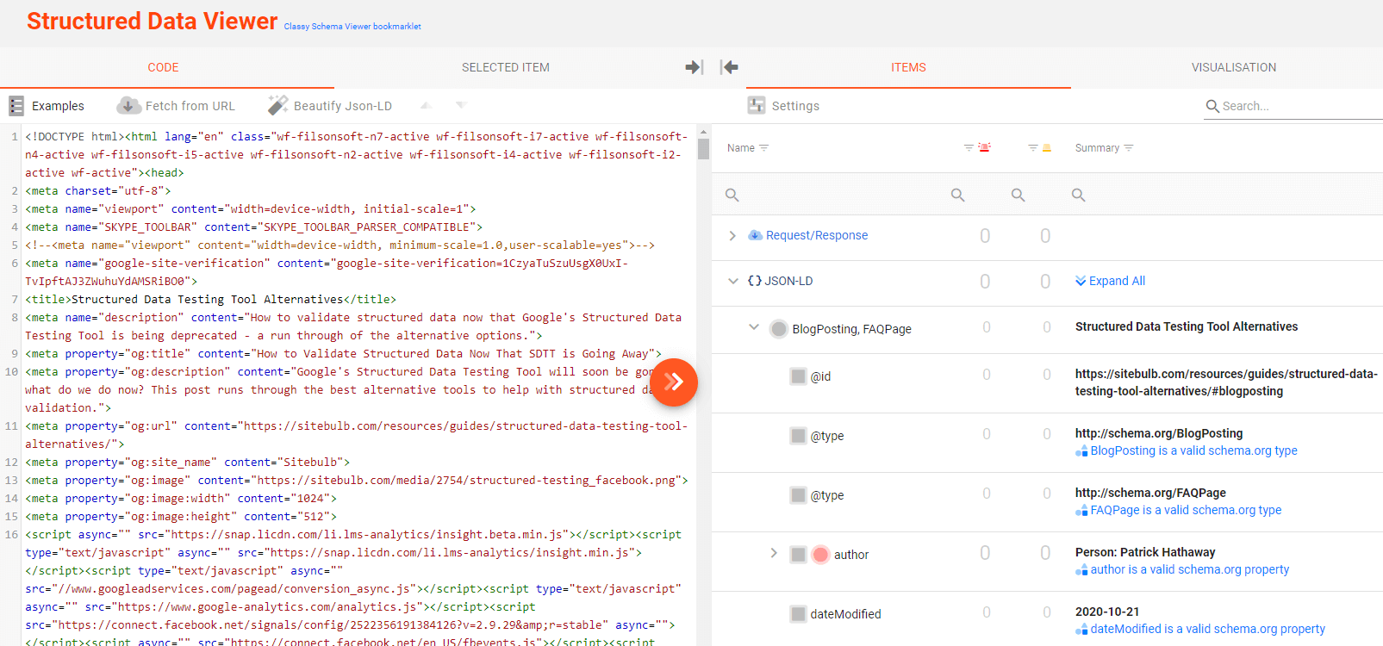The height and width of the screenshot is (646, 1383).
Task: Click the Settings panel icon
Action: tap(757, 105)
